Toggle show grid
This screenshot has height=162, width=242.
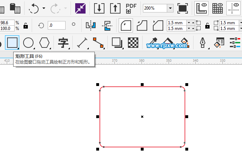217,8
